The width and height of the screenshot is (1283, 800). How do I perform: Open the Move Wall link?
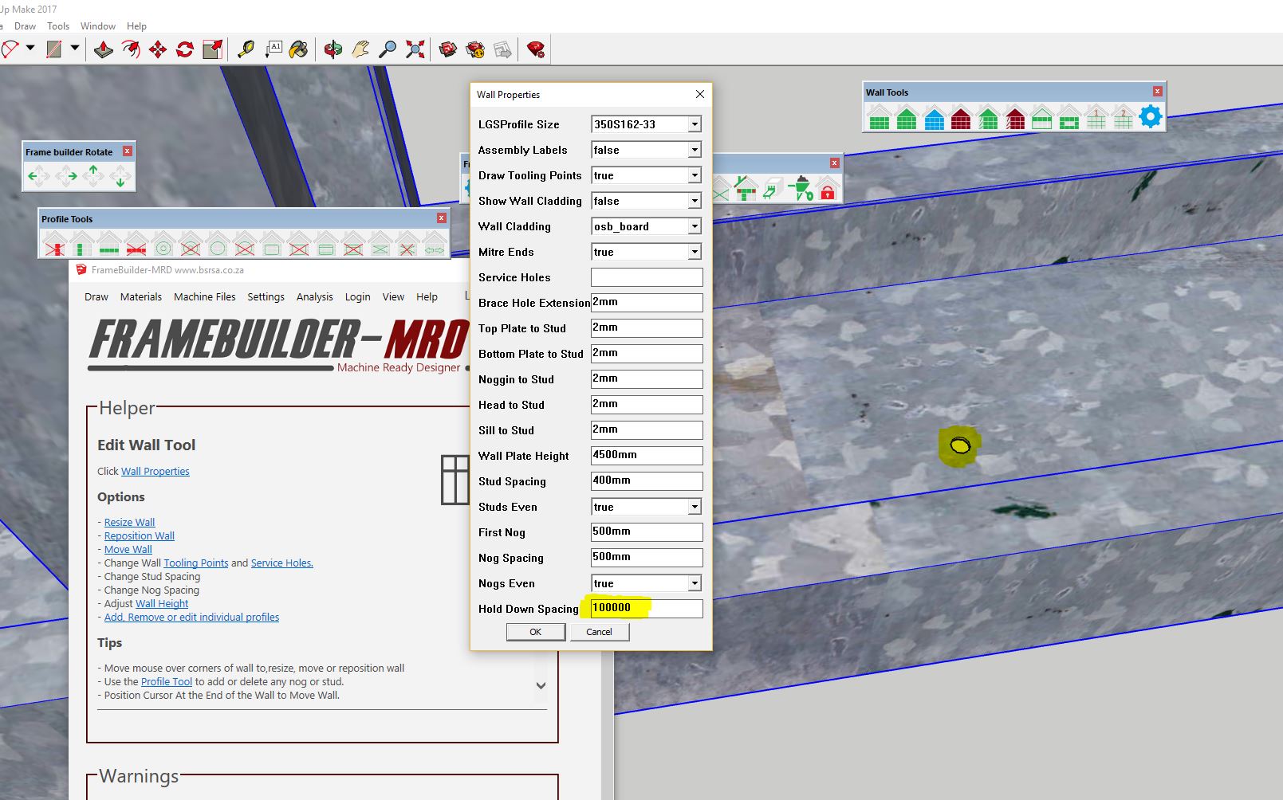pyautogui.click(x=128, y=549)
